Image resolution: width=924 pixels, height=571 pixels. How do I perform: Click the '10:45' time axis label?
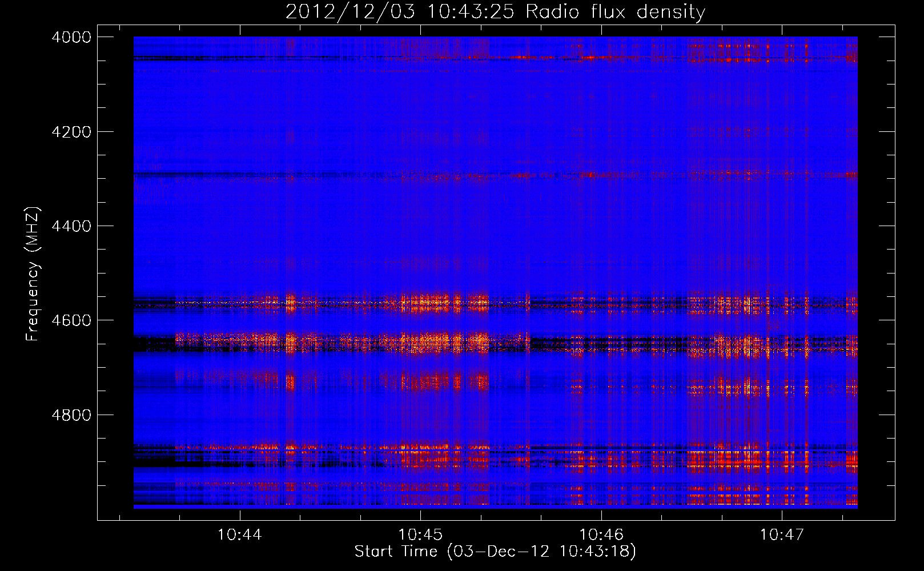pyautogui.click(x=420, y=534)
